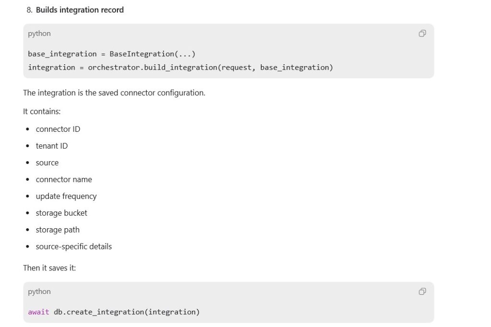Select the 'storage path' bullet item
Screen dimensions: 491x327
58,230
